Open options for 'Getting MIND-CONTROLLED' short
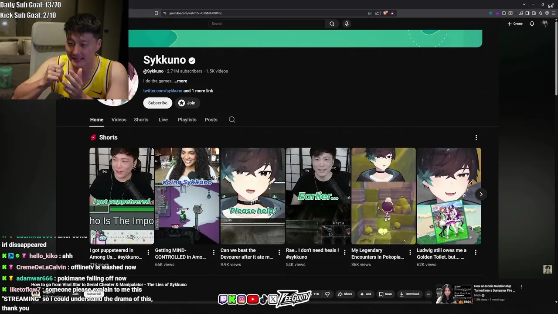558x314 pixels. point(214,252)
